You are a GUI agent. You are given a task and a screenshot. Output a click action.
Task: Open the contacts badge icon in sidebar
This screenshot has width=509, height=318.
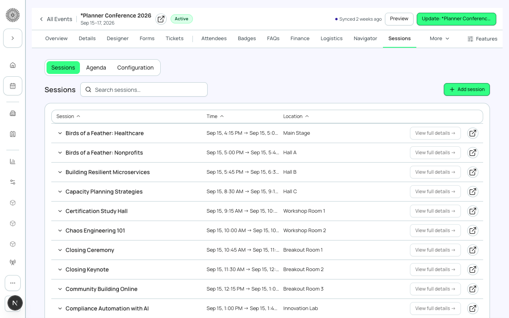[13, 134]
